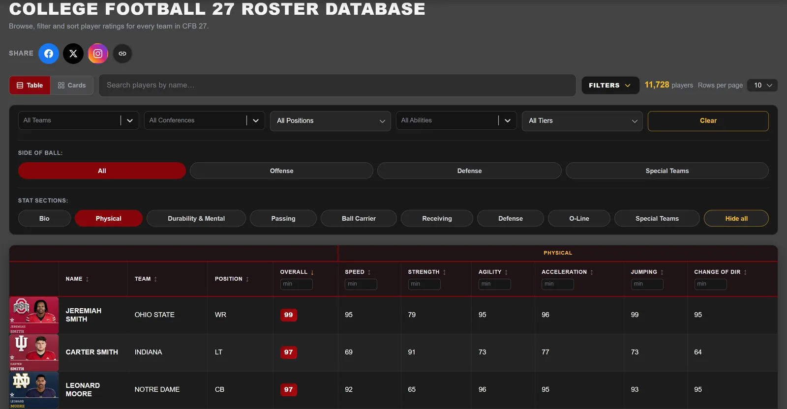Collapse the Filters panel

pyautogui.click(x=610, y=86)
